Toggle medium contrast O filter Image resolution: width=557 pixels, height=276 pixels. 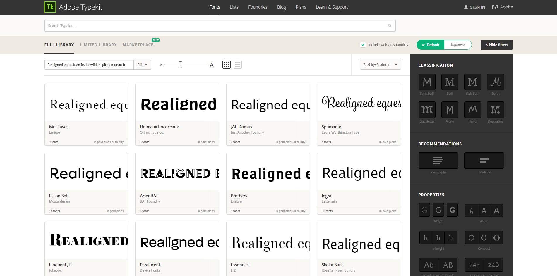(484, 238)
